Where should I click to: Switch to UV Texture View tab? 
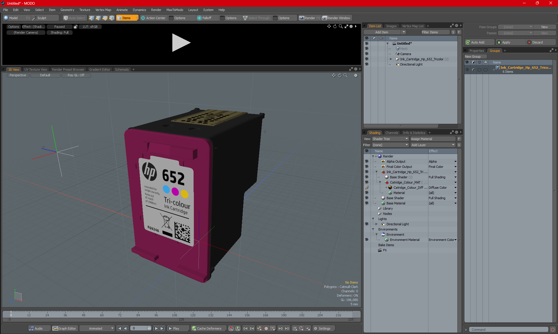(36, 70)
